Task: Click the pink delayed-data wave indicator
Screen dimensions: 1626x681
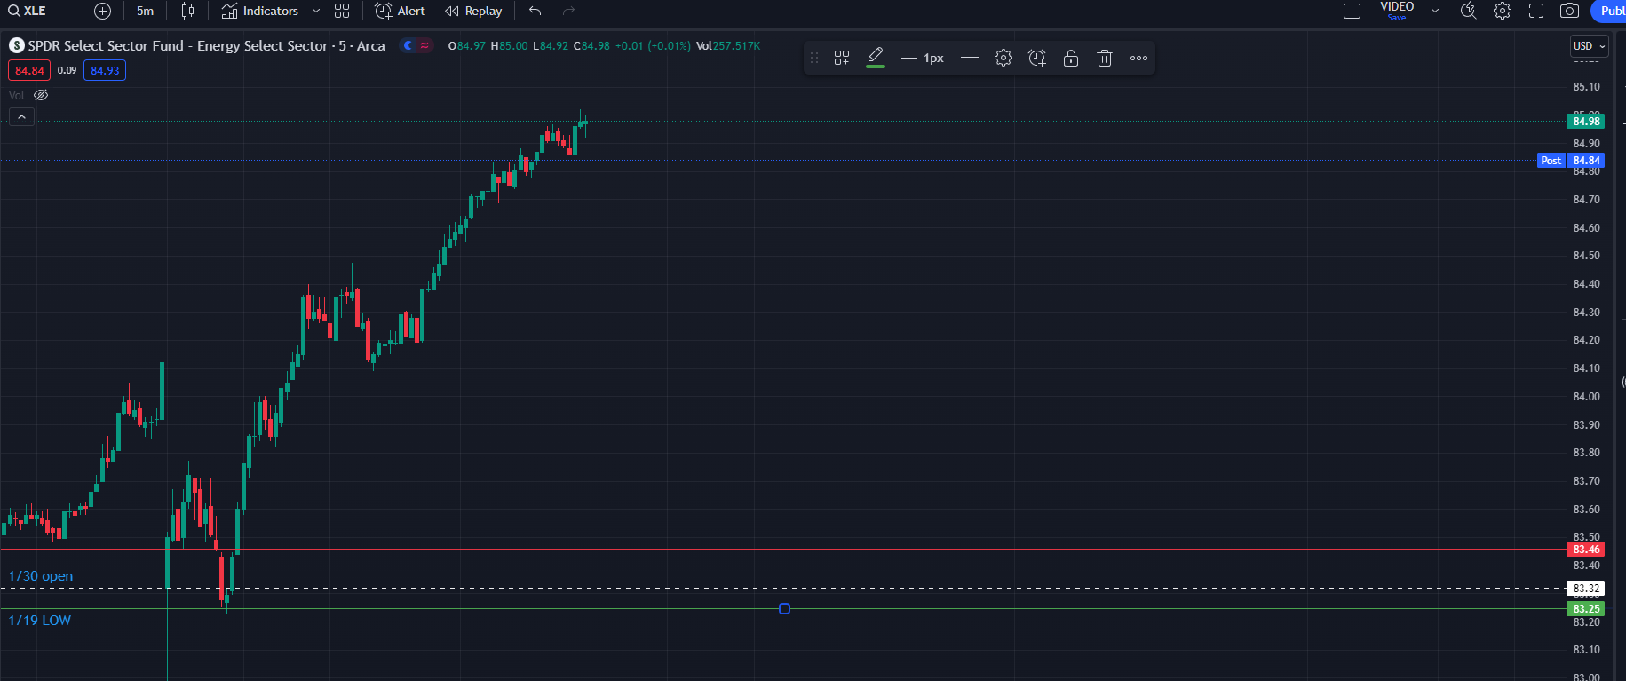Action: coord(424,45)
